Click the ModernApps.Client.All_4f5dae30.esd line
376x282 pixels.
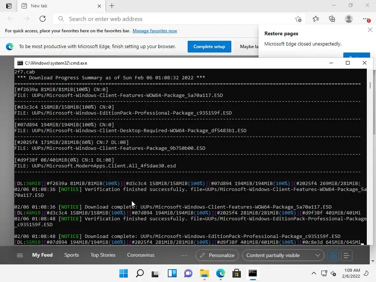coord(95,166)
